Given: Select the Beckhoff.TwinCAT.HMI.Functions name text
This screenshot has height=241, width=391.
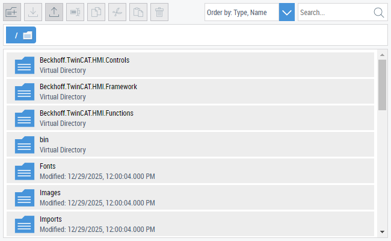Looking at the screenshot, I should [x=87, y=113].
